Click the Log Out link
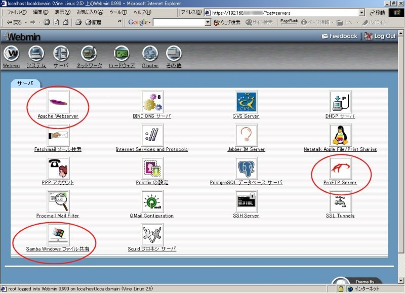The image size is (405, 294). coord(380,36)
